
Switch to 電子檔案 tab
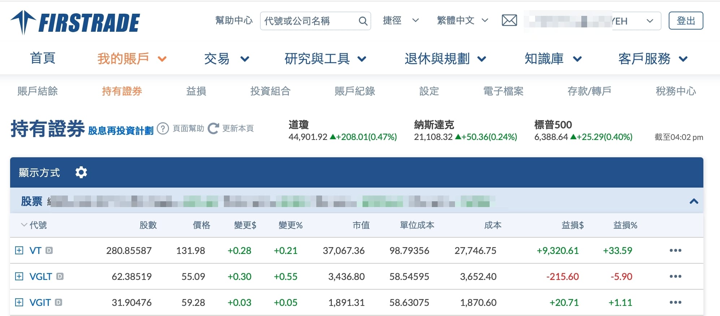click(503, 91)
